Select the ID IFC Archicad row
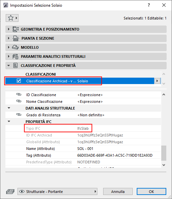172x199 pixels. pyautogui.click(x=83, y=135)
